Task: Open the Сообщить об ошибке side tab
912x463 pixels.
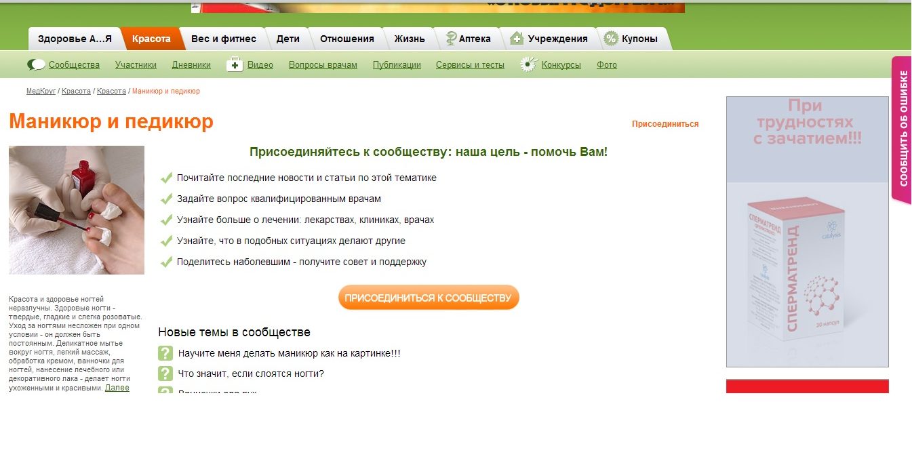Action: [x=903, y=129]
